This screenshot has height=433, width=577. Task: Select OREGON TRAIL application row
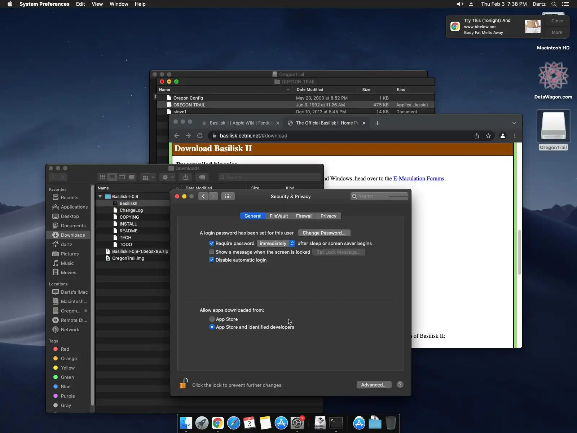[x=295, y=105]
